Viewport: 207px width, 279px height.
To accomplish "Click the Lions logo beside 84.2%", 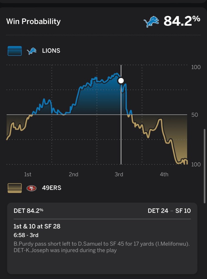I will pyautogui.click(x=151, y=22).
